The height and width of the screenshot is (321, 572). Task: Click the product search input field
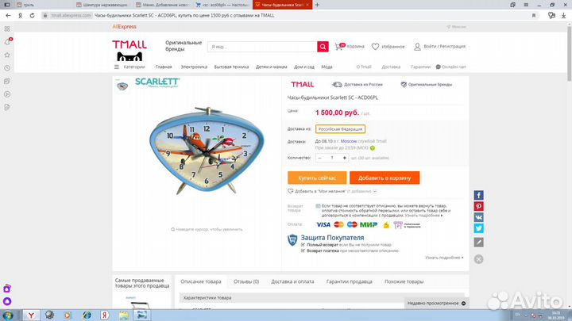tap(262, 47)
